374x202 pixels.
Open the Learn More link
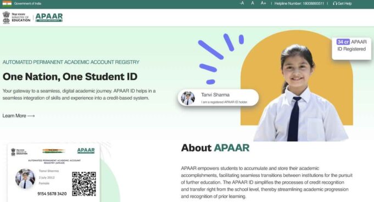tap(19, 116)
